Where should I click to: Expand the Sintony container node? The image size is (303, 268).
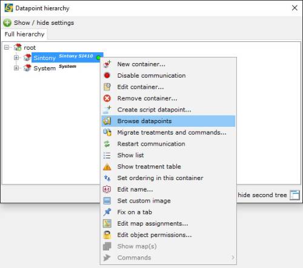(16, 58)
